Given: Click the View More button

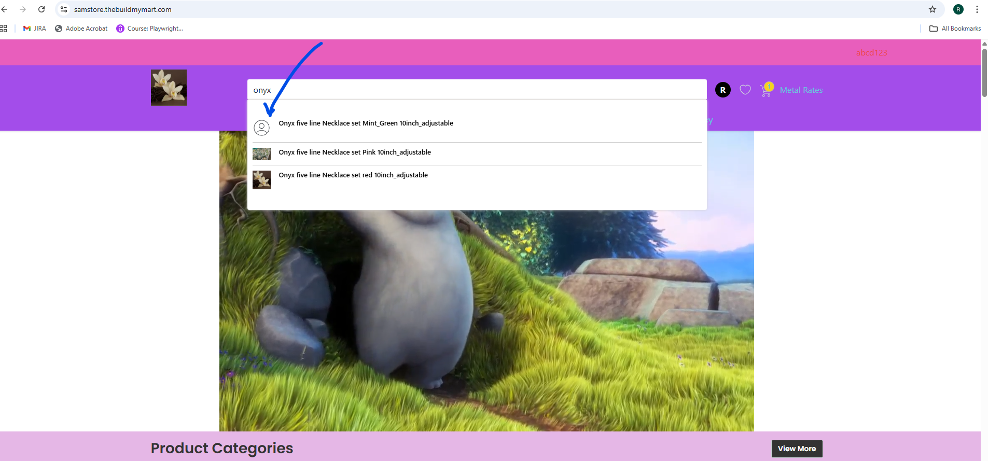Looking at the screenshot, I should coord(797,449).
